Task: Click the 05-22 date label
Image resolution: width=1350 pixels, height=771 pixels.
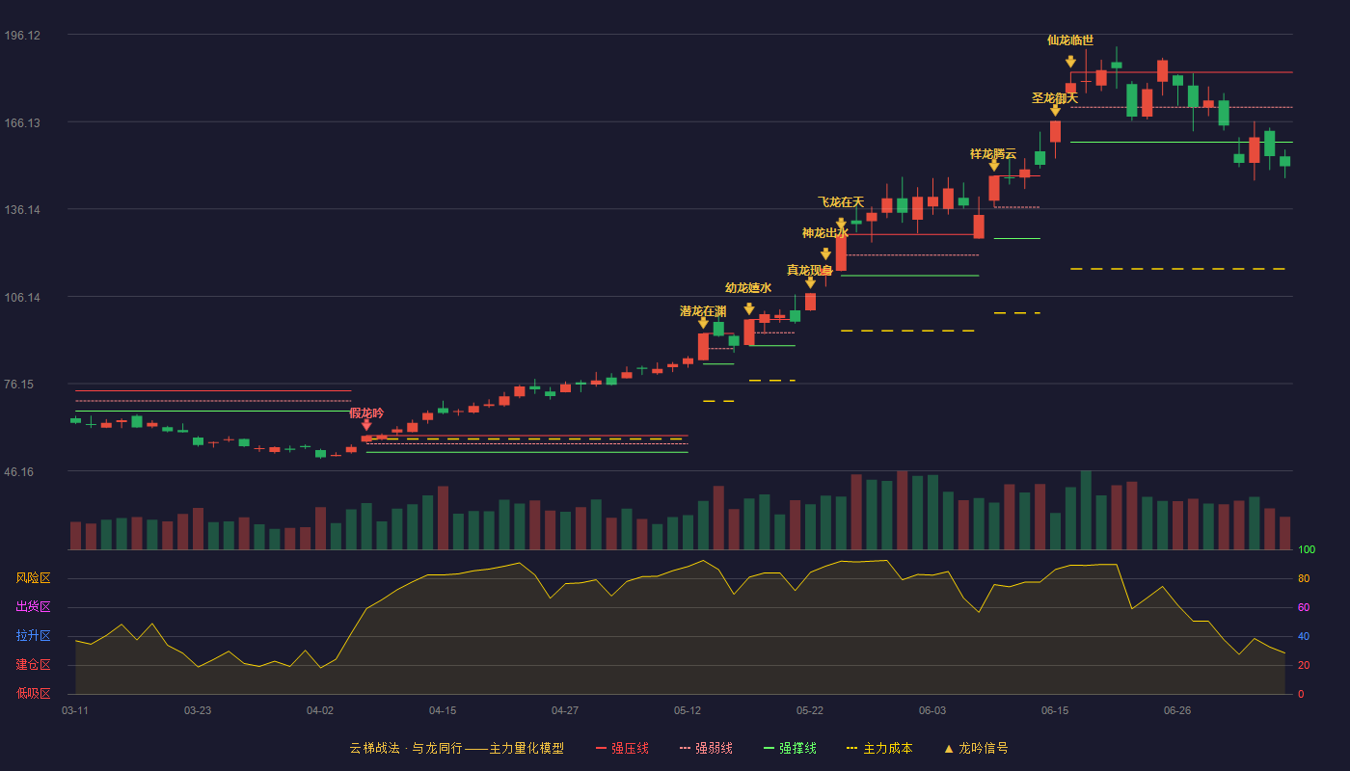Action: [810, 710]
